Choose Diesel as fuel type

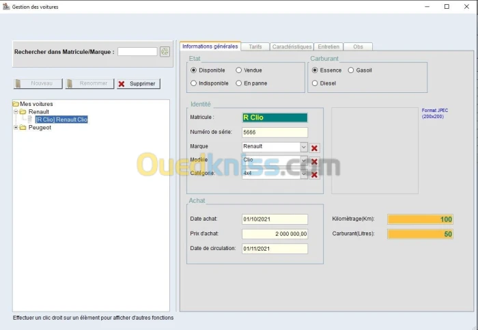point(315,83)
